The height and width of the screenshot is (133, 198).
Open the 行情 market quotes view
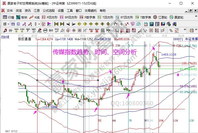(8, 17)
